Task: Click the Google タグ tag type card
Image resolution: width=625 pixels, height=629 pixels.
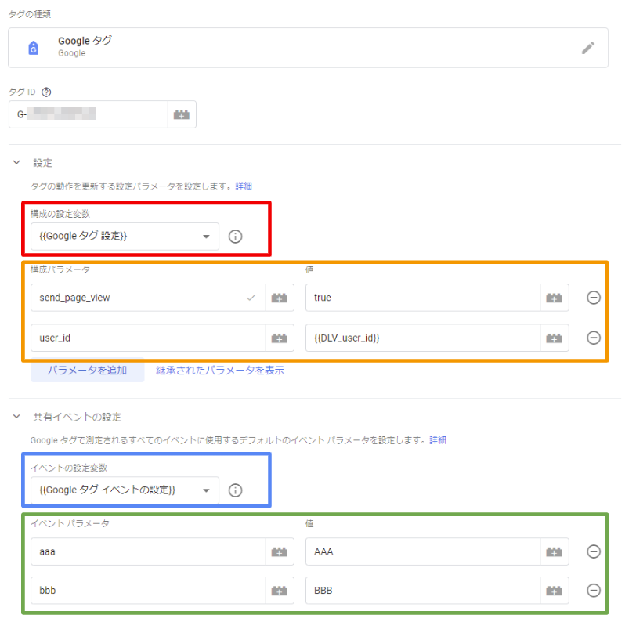Action: pos(308,48)
